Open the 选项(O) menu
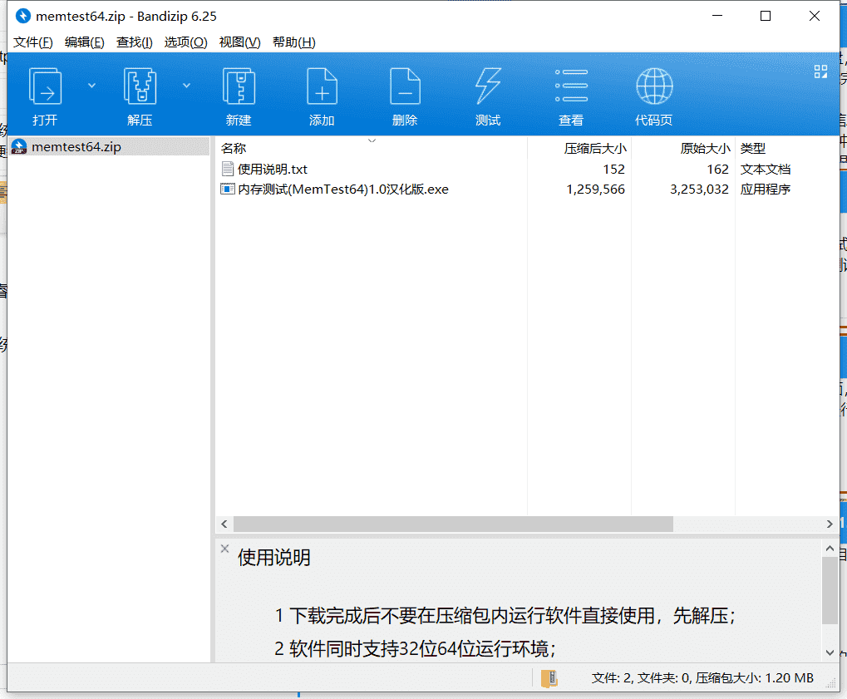 point(186,42)
